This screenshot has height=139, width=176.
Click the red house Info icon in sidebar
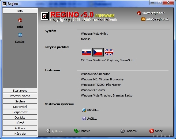click(20, 20)
